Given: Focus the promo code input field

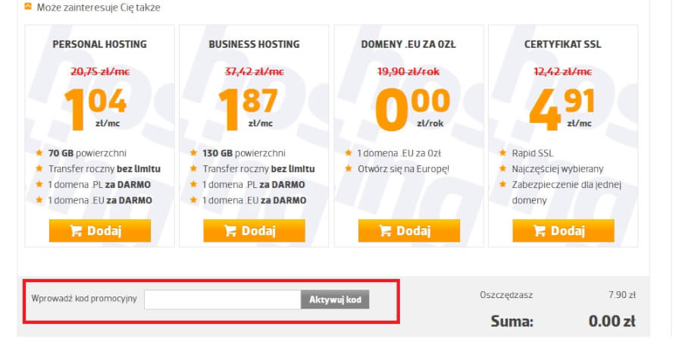Looking at the screenshot, I should coord(223,299).
